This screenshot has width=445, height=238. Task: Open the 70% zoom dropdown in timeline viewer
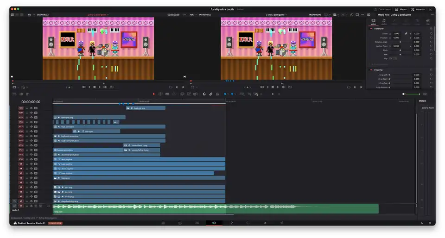pos(193,15)
